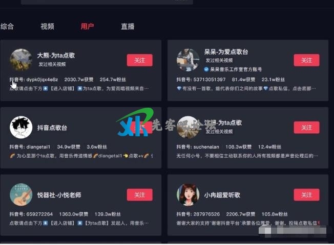Click the blue verified badge icon
The image size is (334, 245).
(206, 69)
